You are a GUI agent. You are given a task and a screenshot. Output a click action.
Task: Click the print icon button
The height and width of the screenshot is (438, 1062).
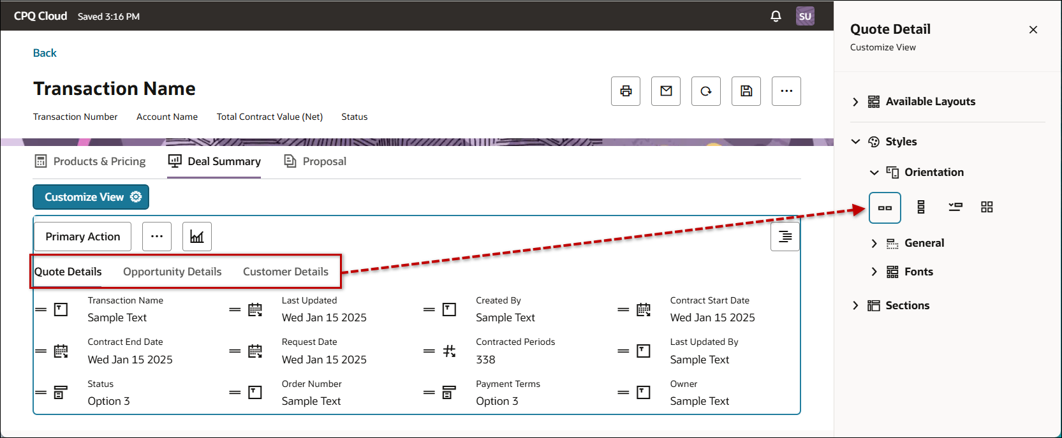pos(625,91)
